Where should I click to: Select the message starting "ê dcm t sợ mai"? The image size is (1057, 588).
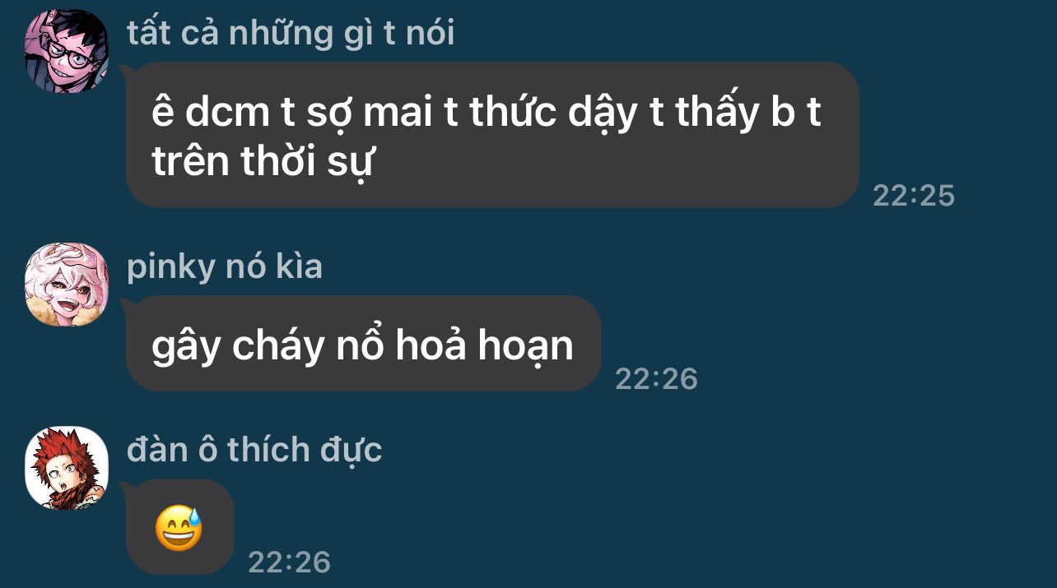tap(492, 136)
